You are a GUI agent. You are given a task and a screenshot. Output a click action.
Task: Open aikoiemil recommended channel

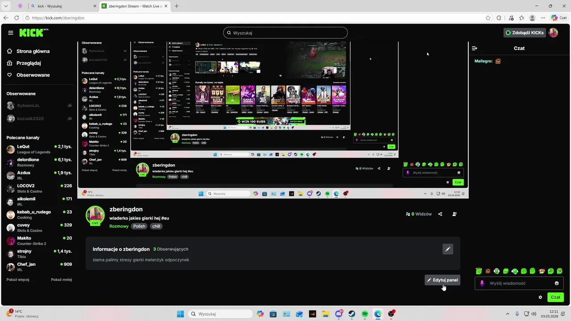coord(39,201)
